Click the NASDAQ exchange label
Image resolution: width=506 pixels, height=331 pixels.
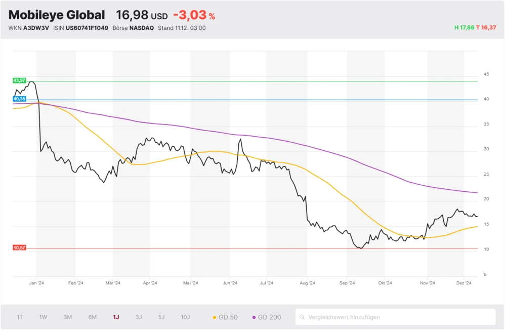141,28
